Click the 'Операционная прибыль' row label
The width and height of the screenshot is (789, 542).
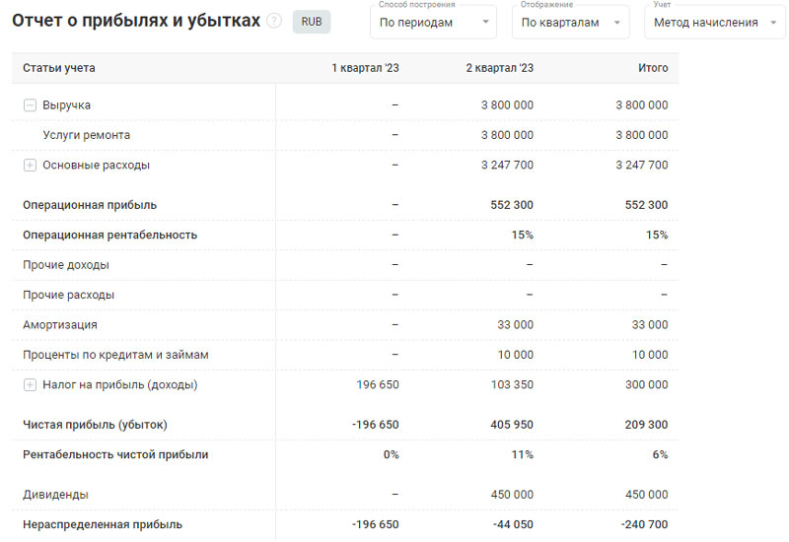90,205
